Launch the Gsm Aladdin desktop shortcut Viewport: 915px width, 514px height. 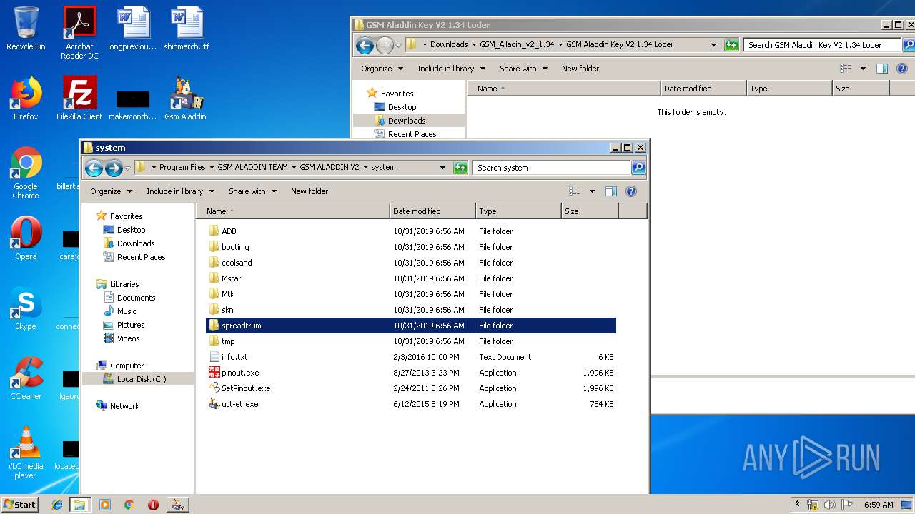[185, 99]
